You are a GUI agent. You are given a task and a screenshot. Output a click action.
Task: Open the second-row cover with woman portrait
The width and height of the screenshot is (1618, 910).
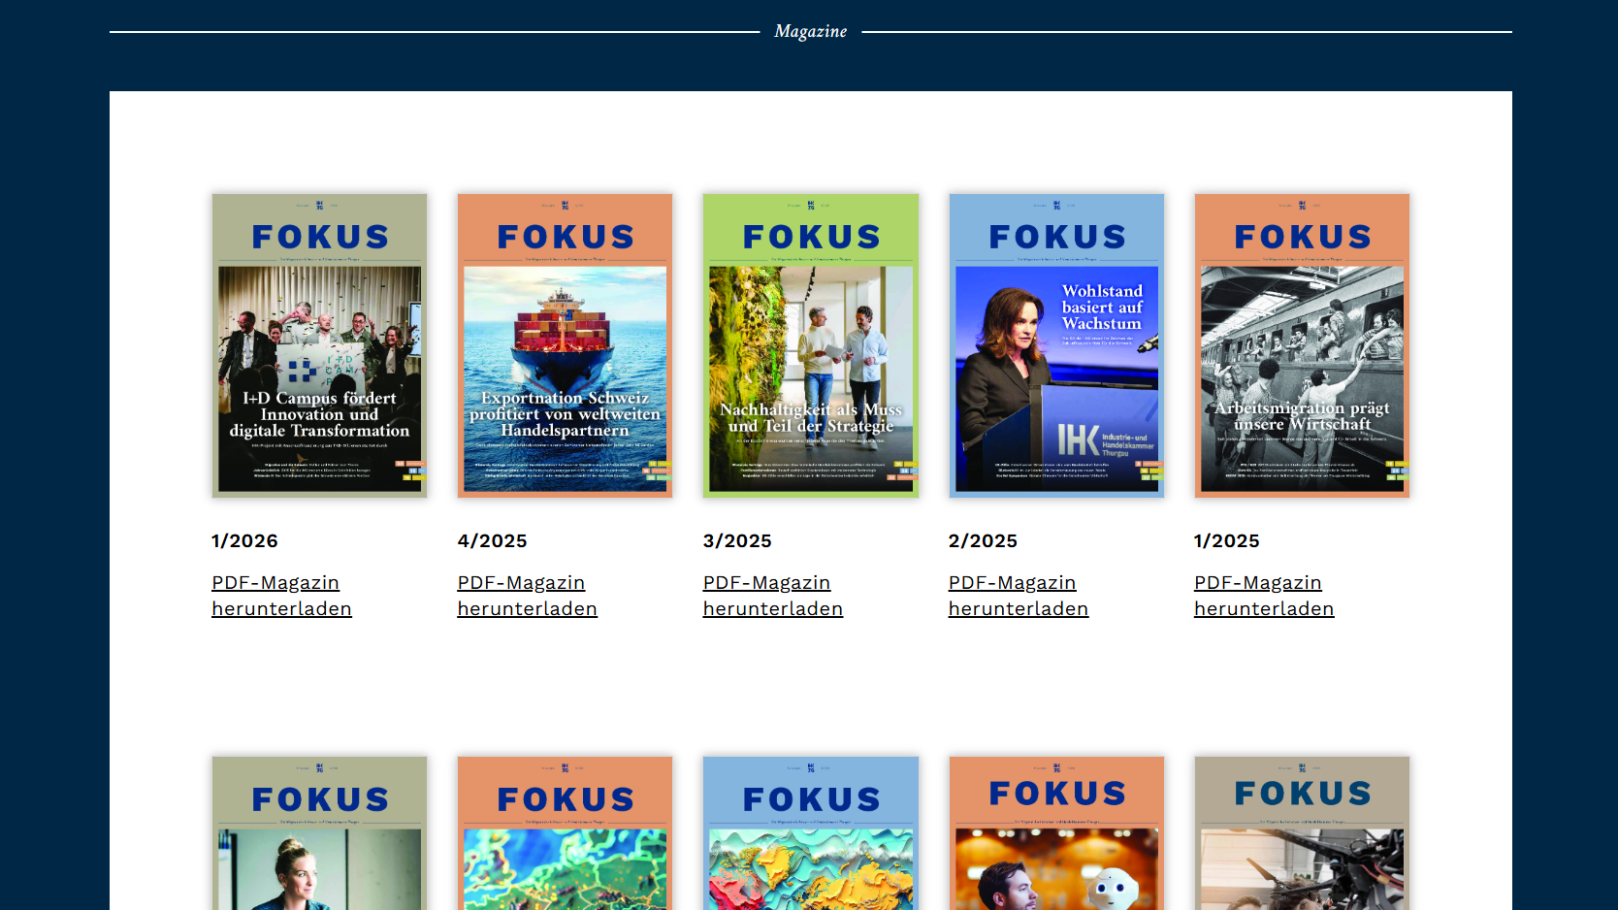pyautogui.click(x=319, y=833)
